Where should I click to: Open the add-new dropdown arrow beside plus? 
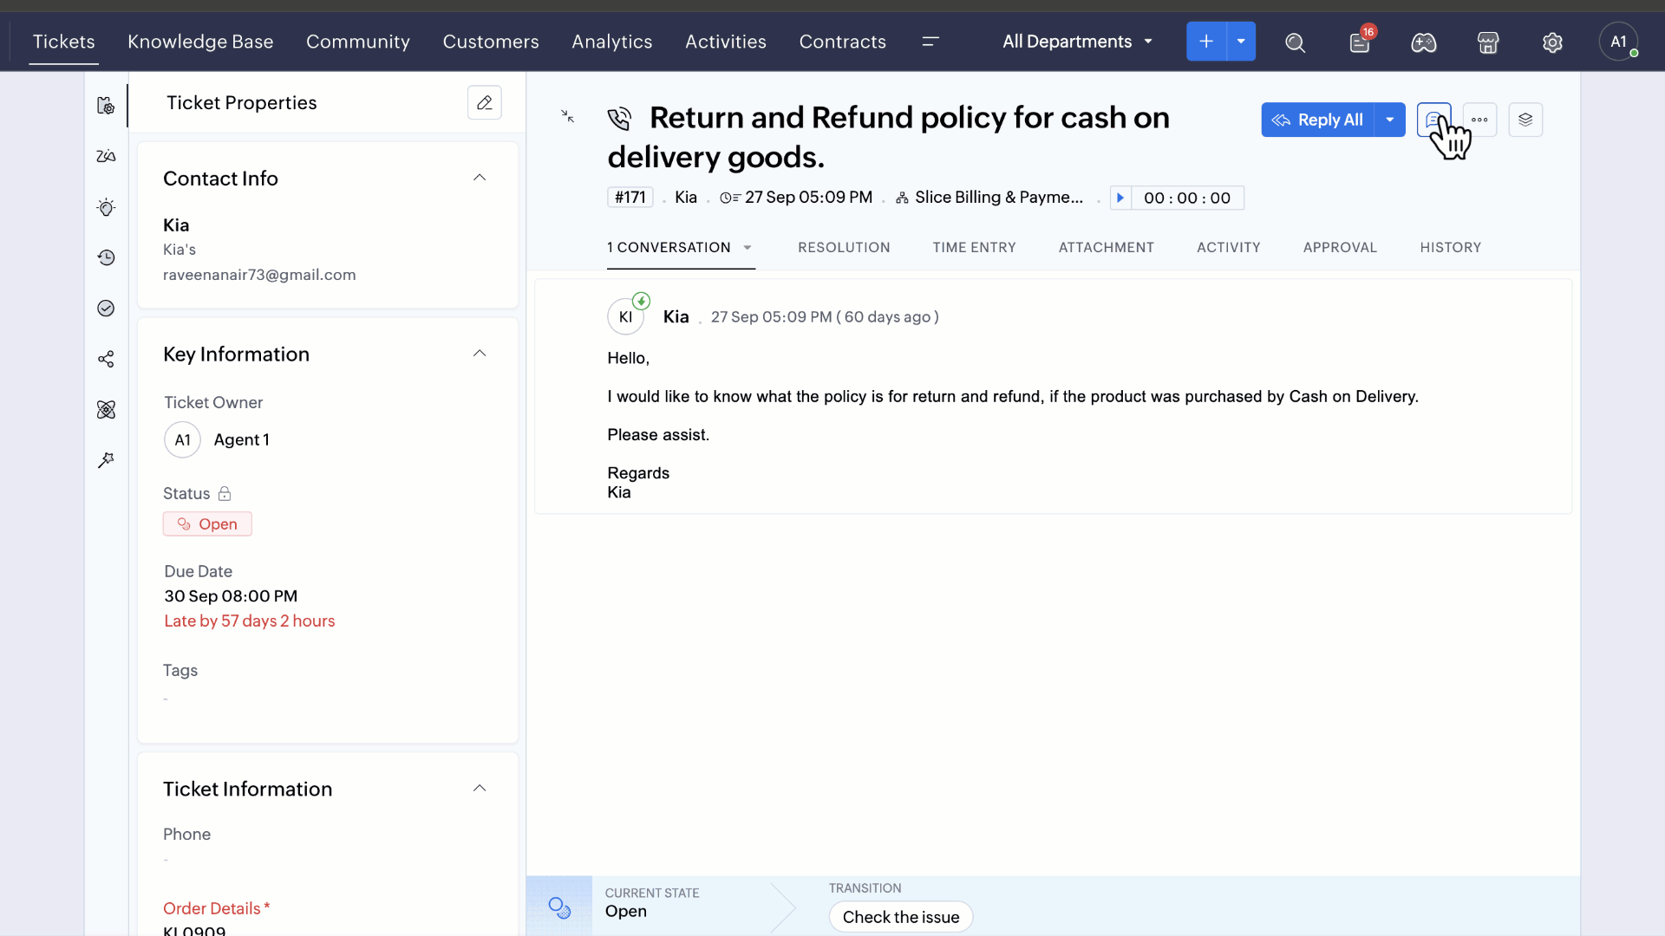click(1241, 42)
